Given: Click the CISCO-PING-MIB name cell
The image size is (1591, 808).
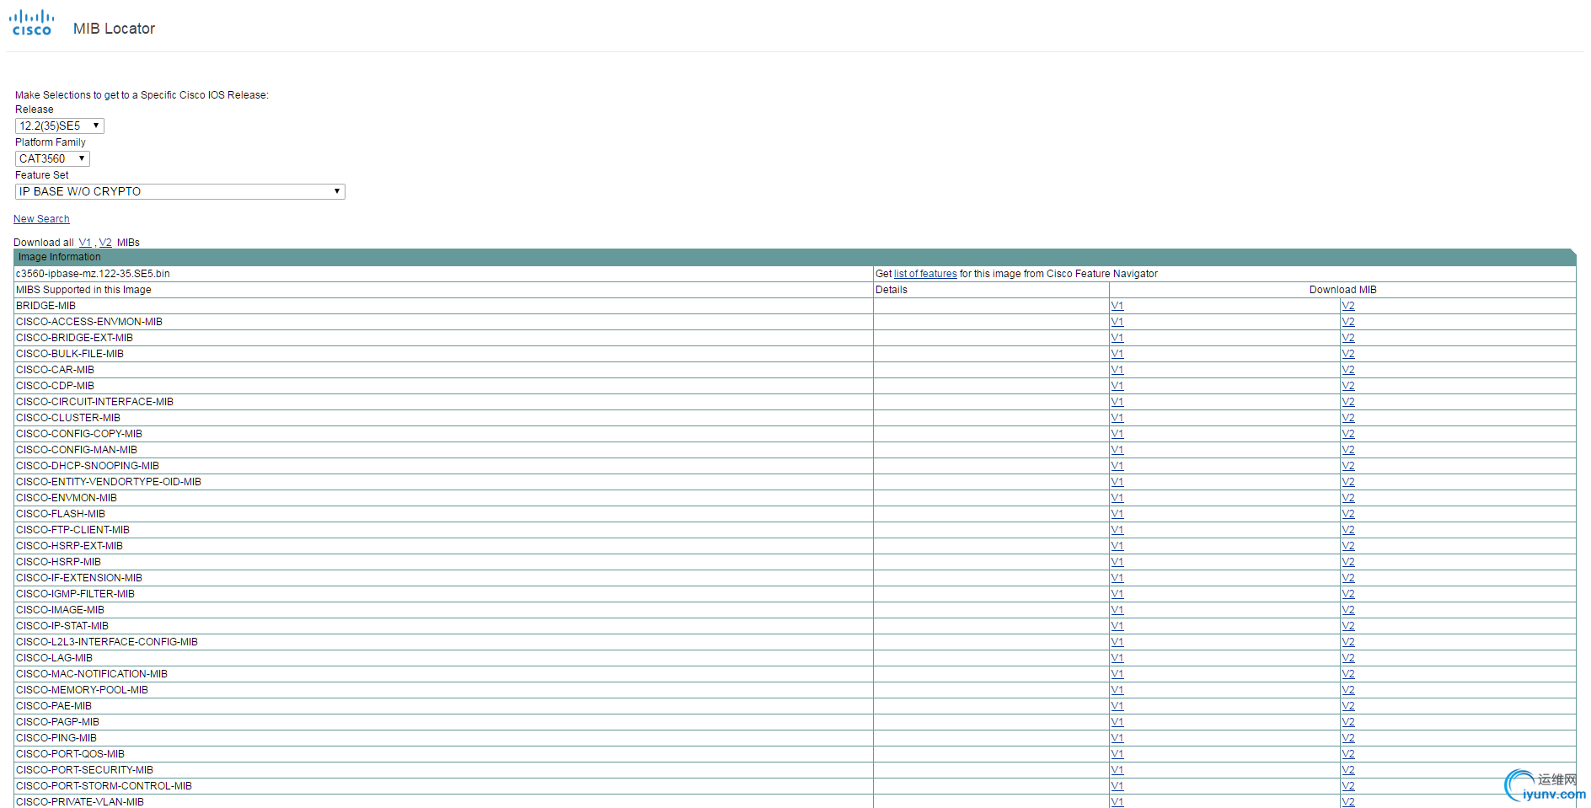Looking at the screenshot, I should tap(444, 738).
